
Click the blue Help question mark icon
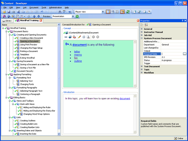70,12
